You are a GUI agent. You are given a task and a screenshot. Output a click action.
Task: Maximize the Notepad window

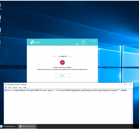[125, 84]
